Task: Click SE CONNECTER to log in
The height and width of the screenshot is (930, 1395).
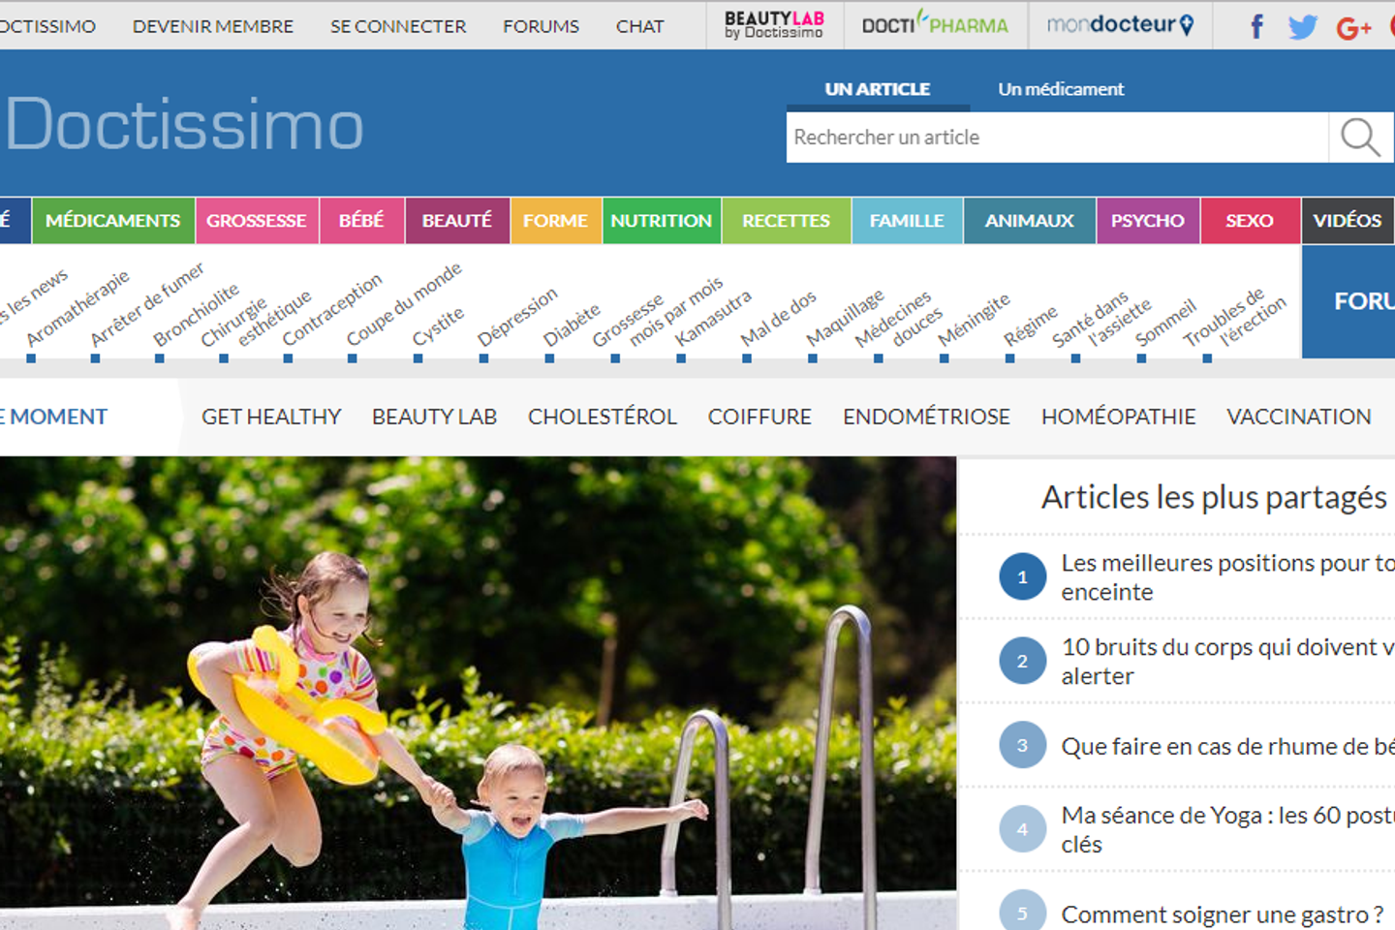Action: tap(398, 26)
